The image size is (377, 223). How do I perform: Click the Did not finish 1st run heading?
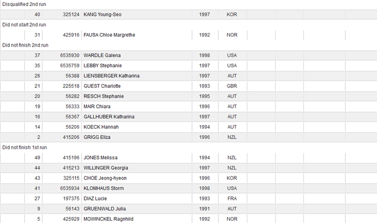[x=25, y=147]
